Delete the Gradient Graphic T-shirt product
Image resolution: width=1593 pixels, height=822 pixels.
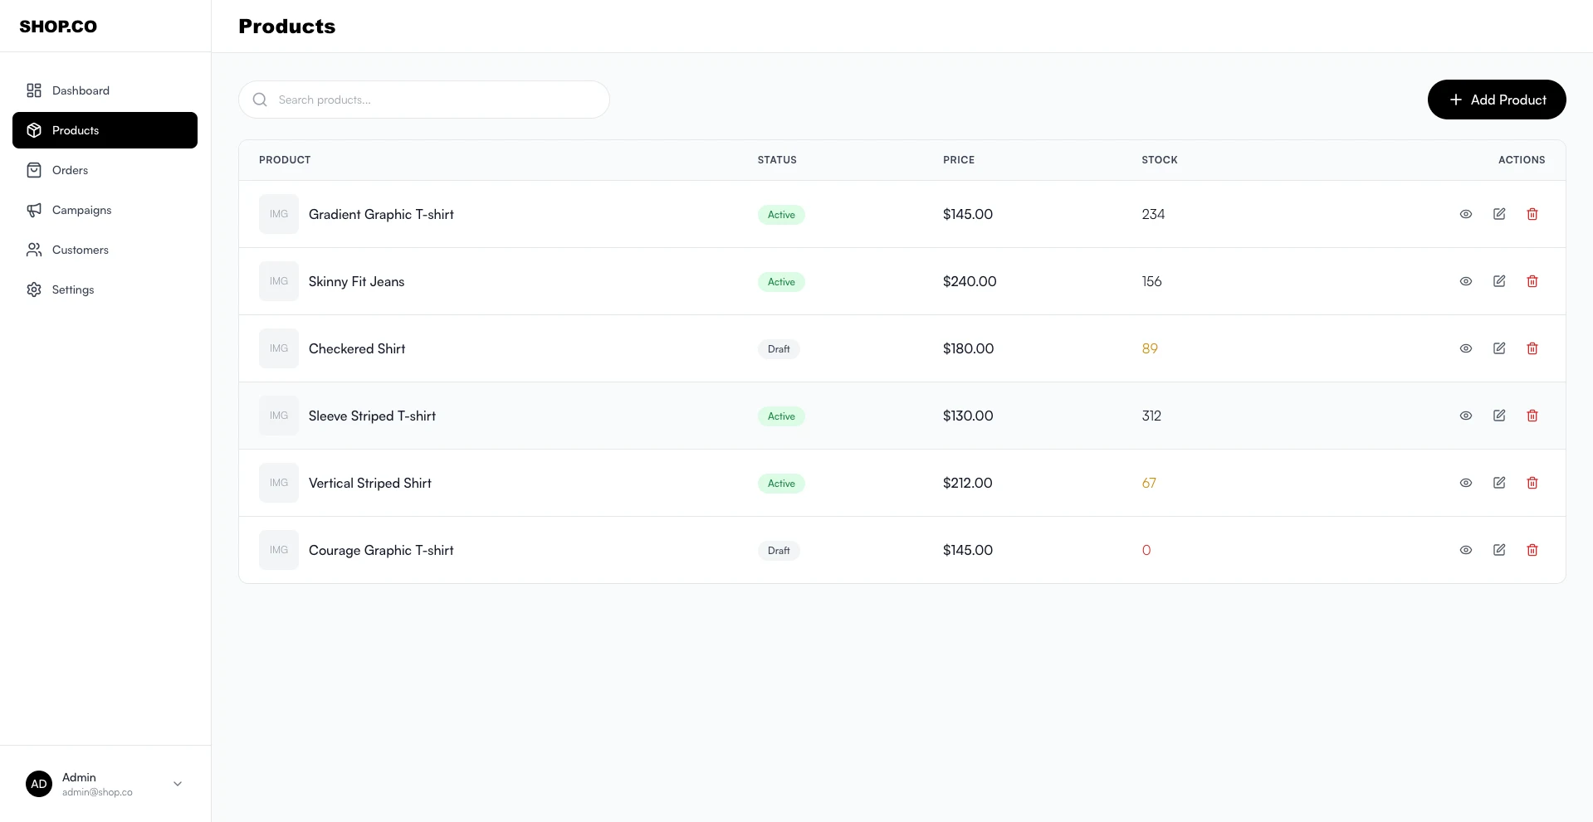point(1532,214)
